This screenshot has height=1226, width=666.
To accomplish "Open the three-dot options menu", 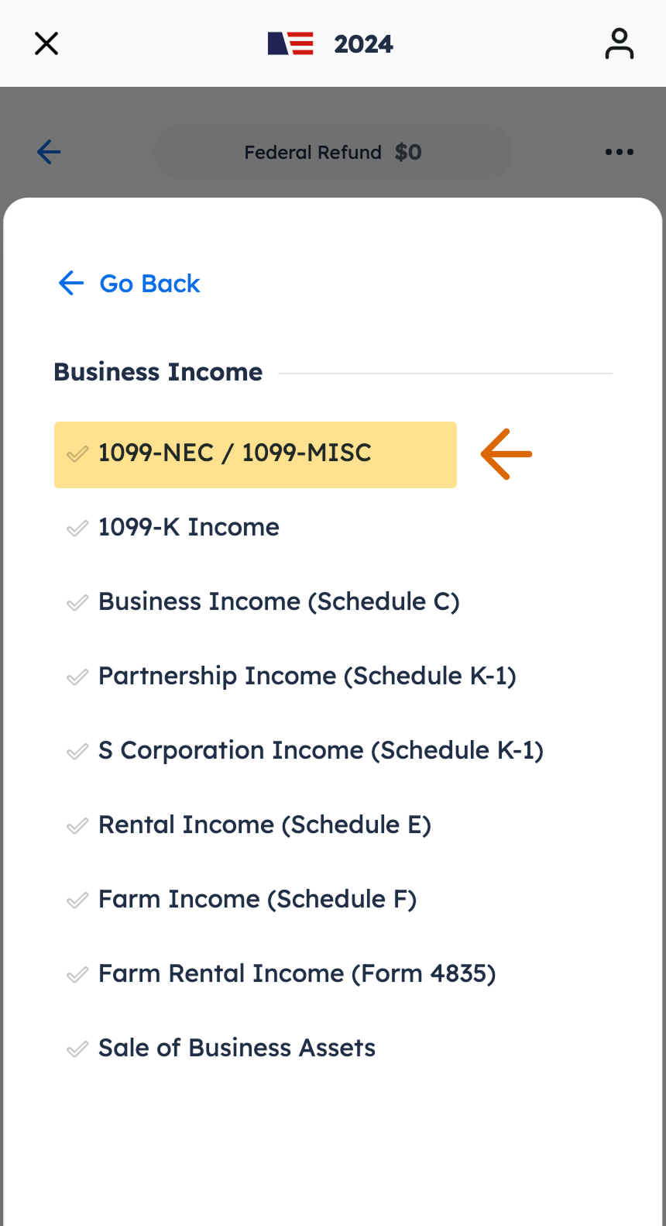I will coord(620,152).
